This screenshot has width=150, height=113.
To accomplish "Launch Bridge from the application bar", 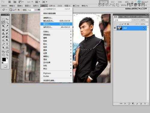I will pyautogui.click(x=10, y=2).
